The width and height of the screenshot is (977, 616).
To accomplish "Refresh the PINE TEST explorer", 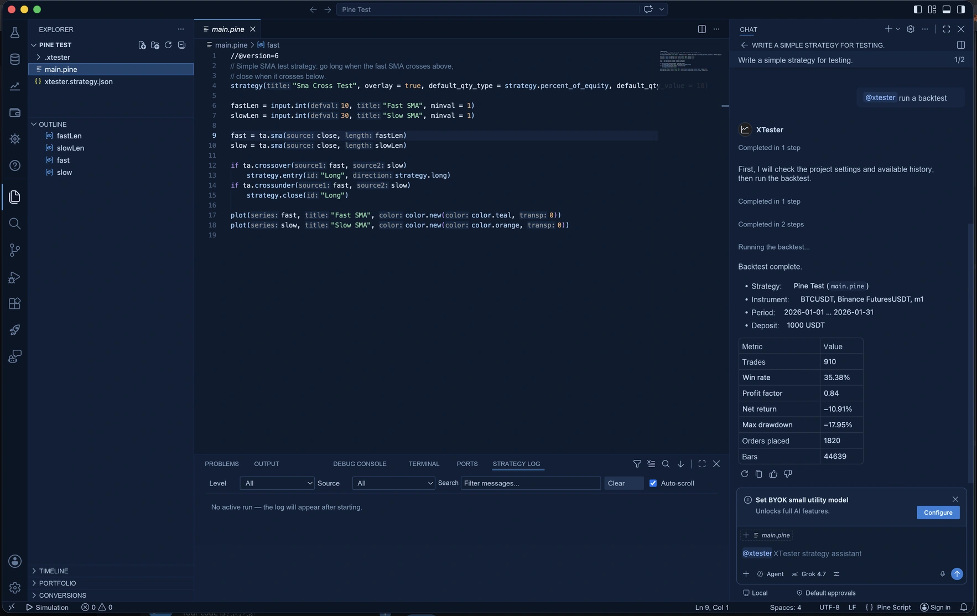I will (168, 45).
